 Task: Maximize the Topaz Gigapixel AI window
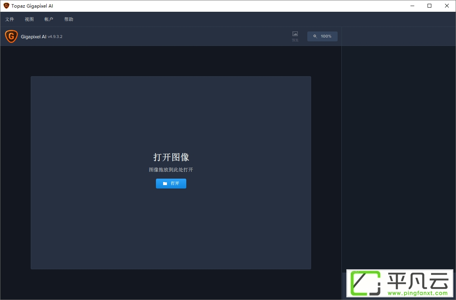coord(429,6)
